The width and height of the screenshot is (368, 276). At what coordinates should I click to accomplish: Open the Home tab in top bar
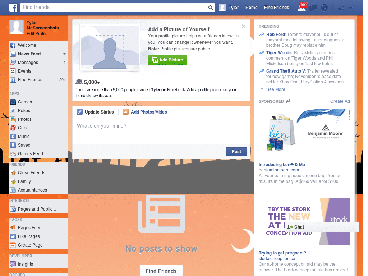pyautogui.click(x=251, y=8)
